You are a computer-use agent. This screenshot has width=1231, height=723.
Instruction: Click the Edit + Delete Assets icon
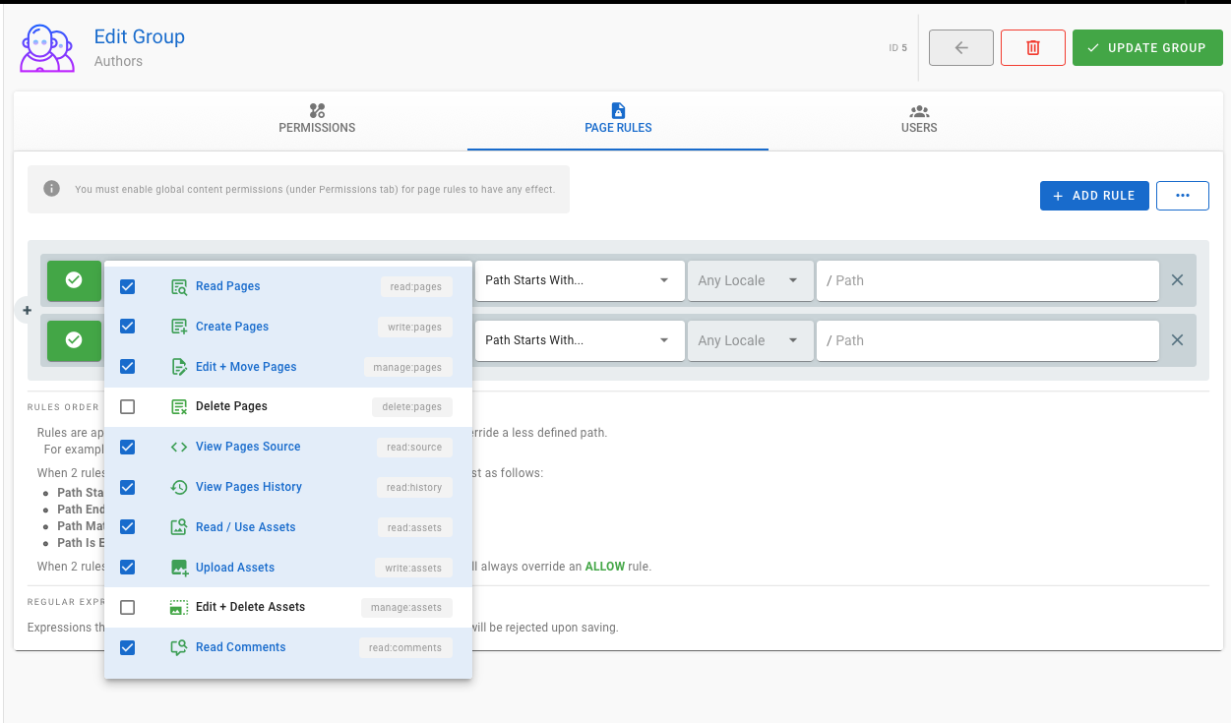[179, 607]
